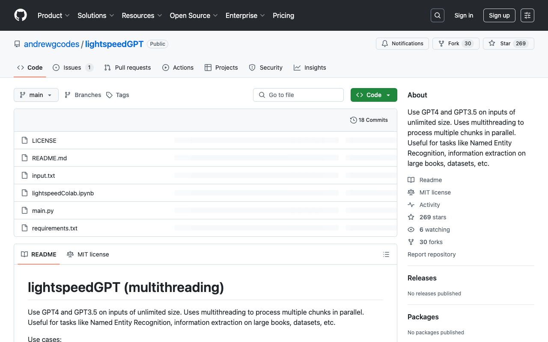Open the Pull requests tab
Image resolution: width=548 pixels, height=342 pixels.
click(128, 68)
